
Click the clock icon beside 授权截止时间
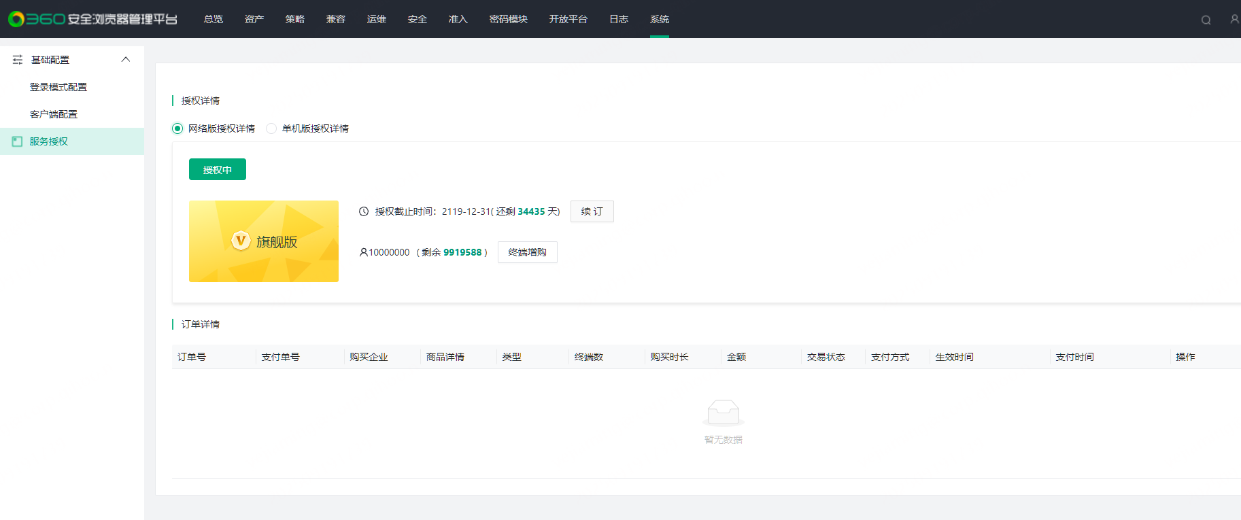364,211
